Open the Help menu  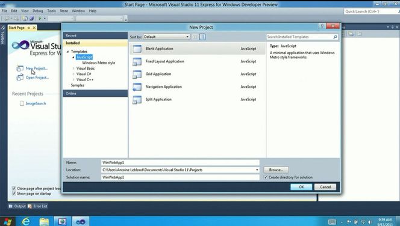93,11
